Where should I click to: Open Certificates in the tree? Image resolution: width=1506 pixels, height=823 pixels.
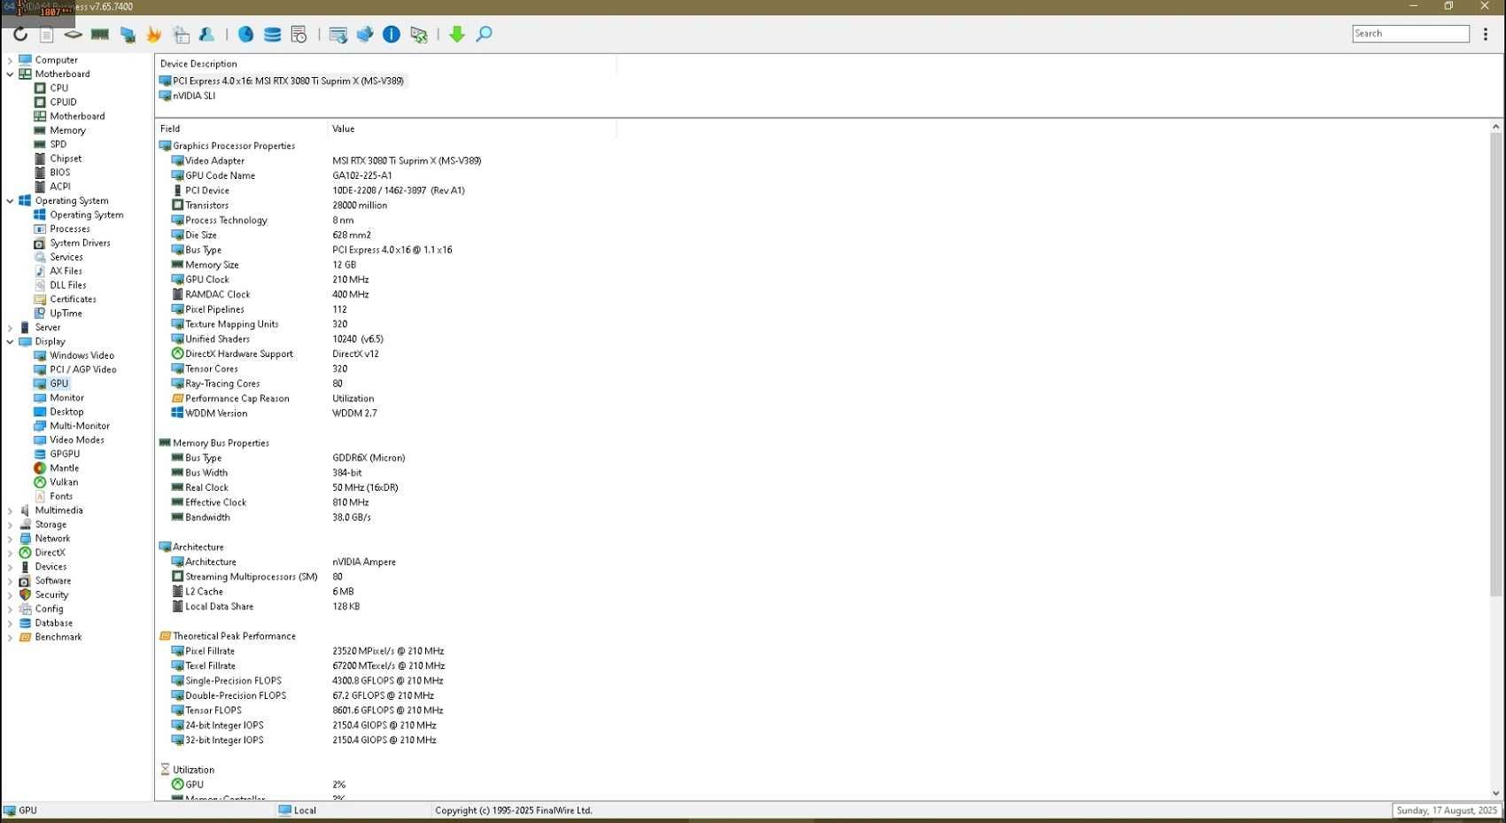pyautogui.click(x=73, y=299)
